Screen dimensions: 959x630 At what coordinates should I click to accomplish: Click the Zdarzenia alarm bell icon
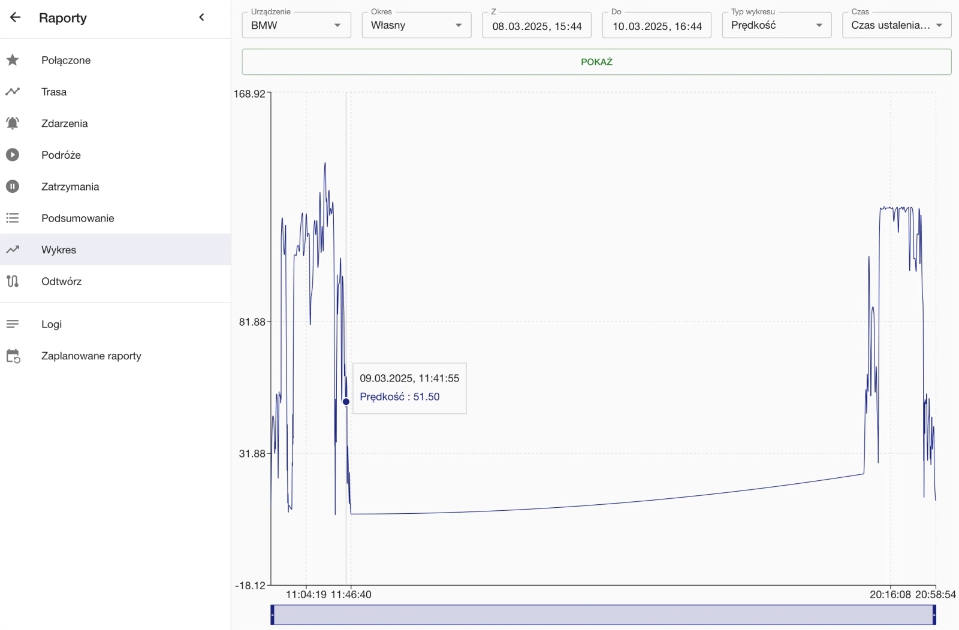point(13,123)
